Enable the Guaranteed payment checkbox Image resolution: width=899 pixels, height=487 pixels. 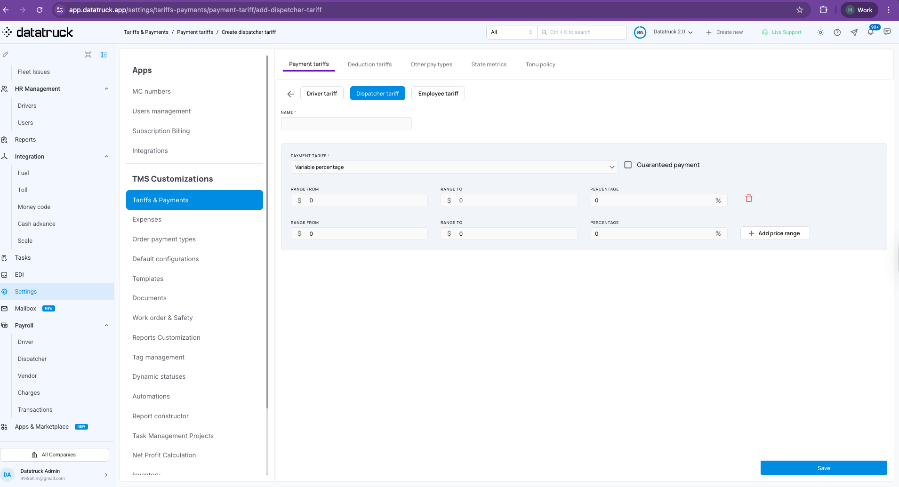point(628,165)
